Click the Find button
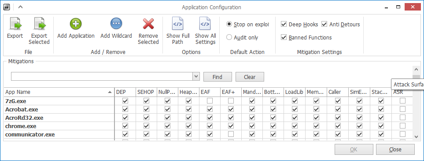424x161 pixels. click(218, 77)
